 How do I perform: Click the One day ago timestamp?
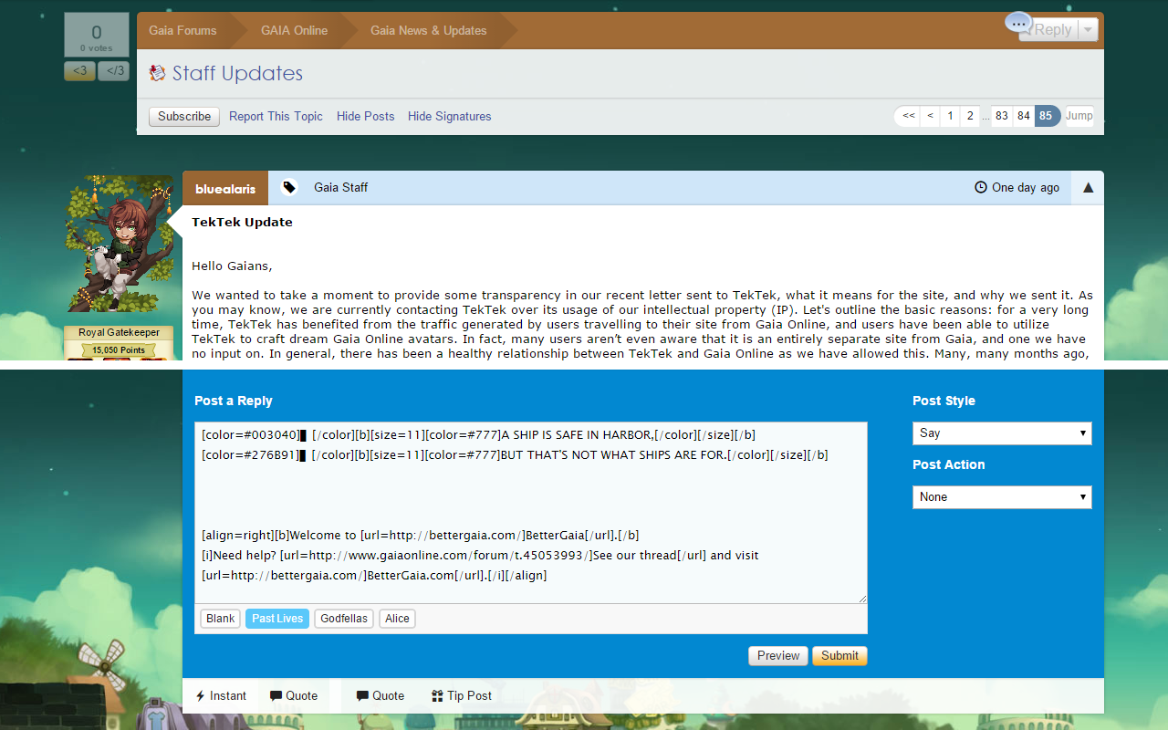[1026, 187]
